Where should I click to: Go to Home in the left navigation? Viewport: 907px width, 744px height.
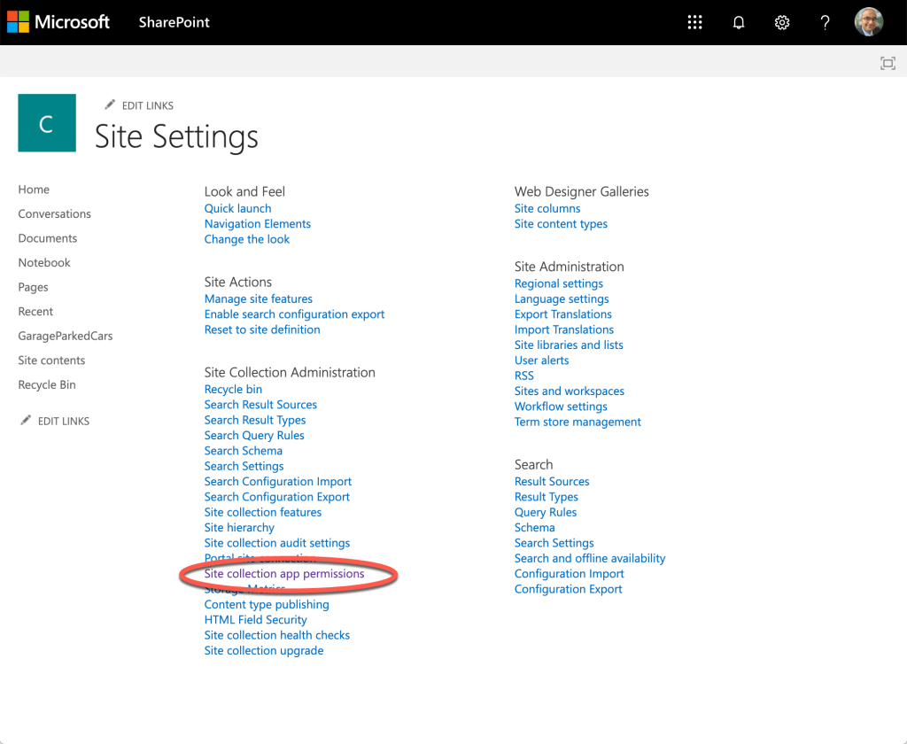coord(34,190)
